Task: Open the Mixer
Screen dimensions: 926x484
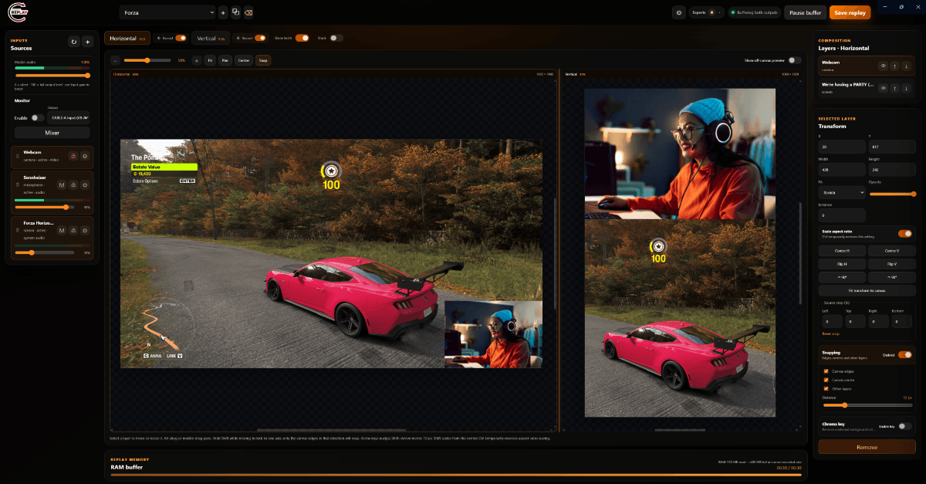Action: click(x=52, y=133)
